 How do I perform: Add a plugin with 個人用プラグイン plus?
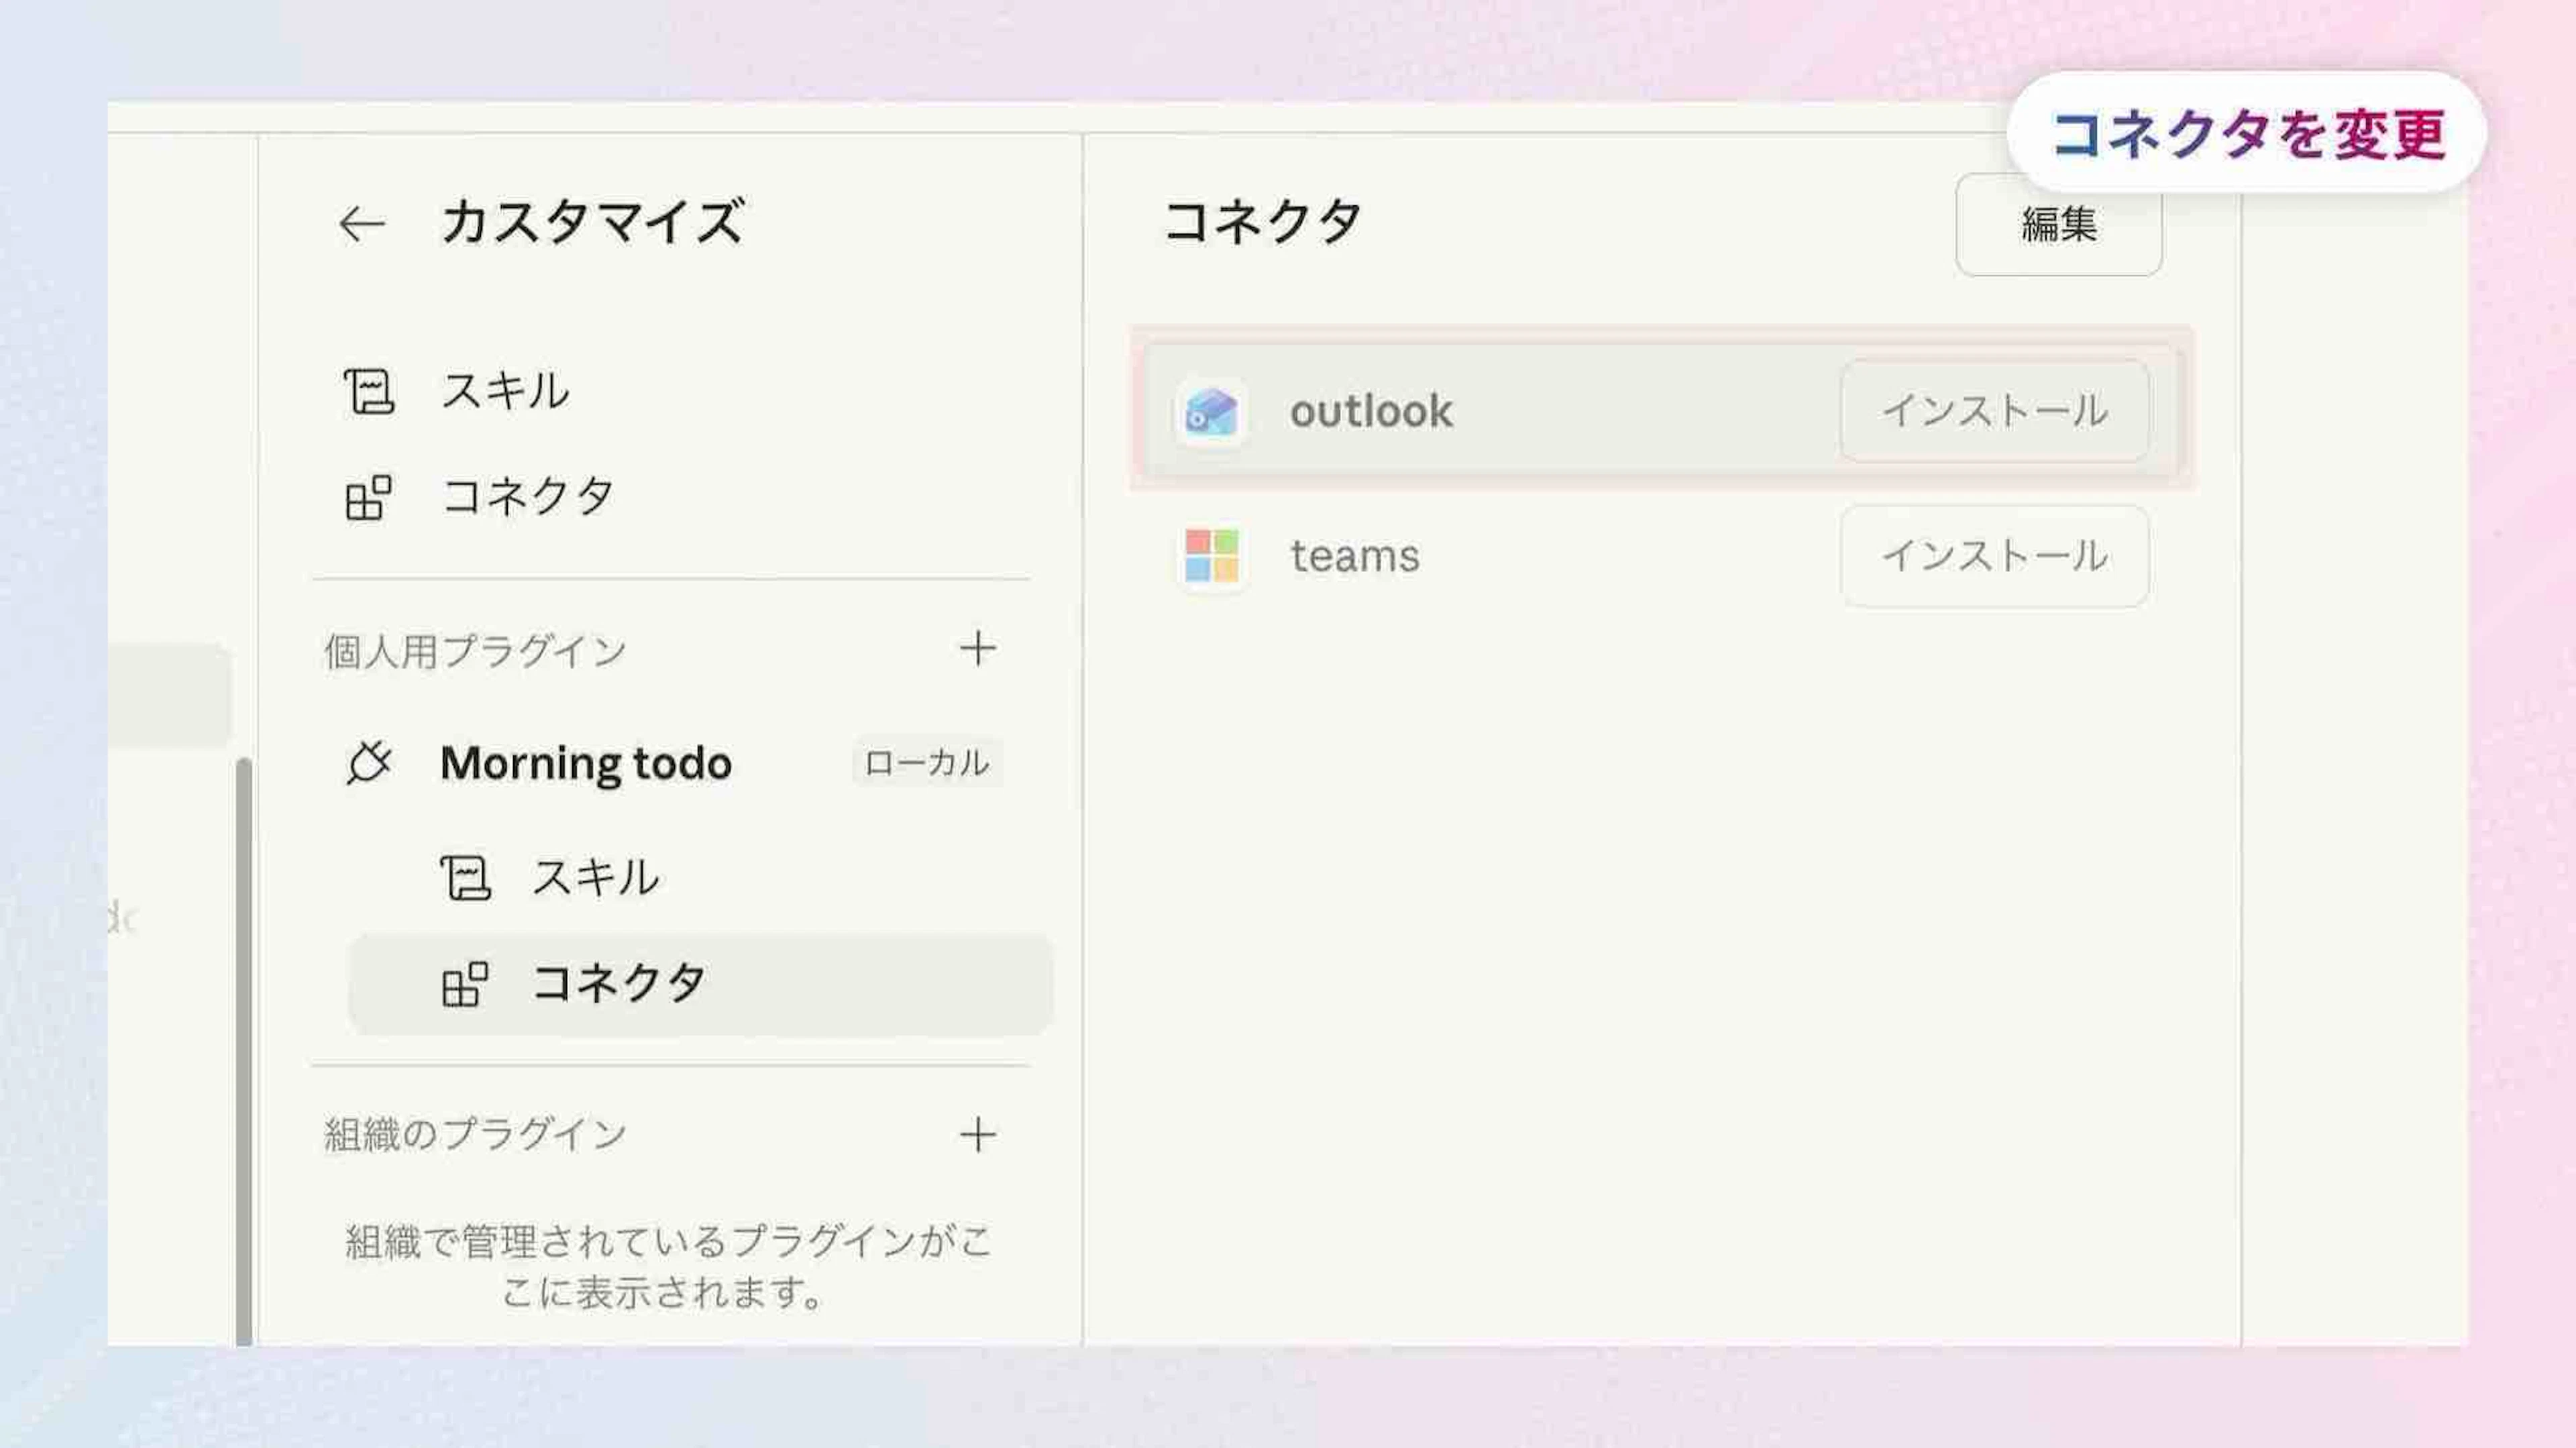click(x=977, y=649)
